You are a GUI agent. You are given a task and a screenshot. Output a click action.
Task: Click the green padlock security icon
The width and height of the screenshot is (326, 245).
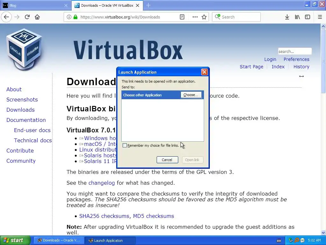(x=75, y=17)
